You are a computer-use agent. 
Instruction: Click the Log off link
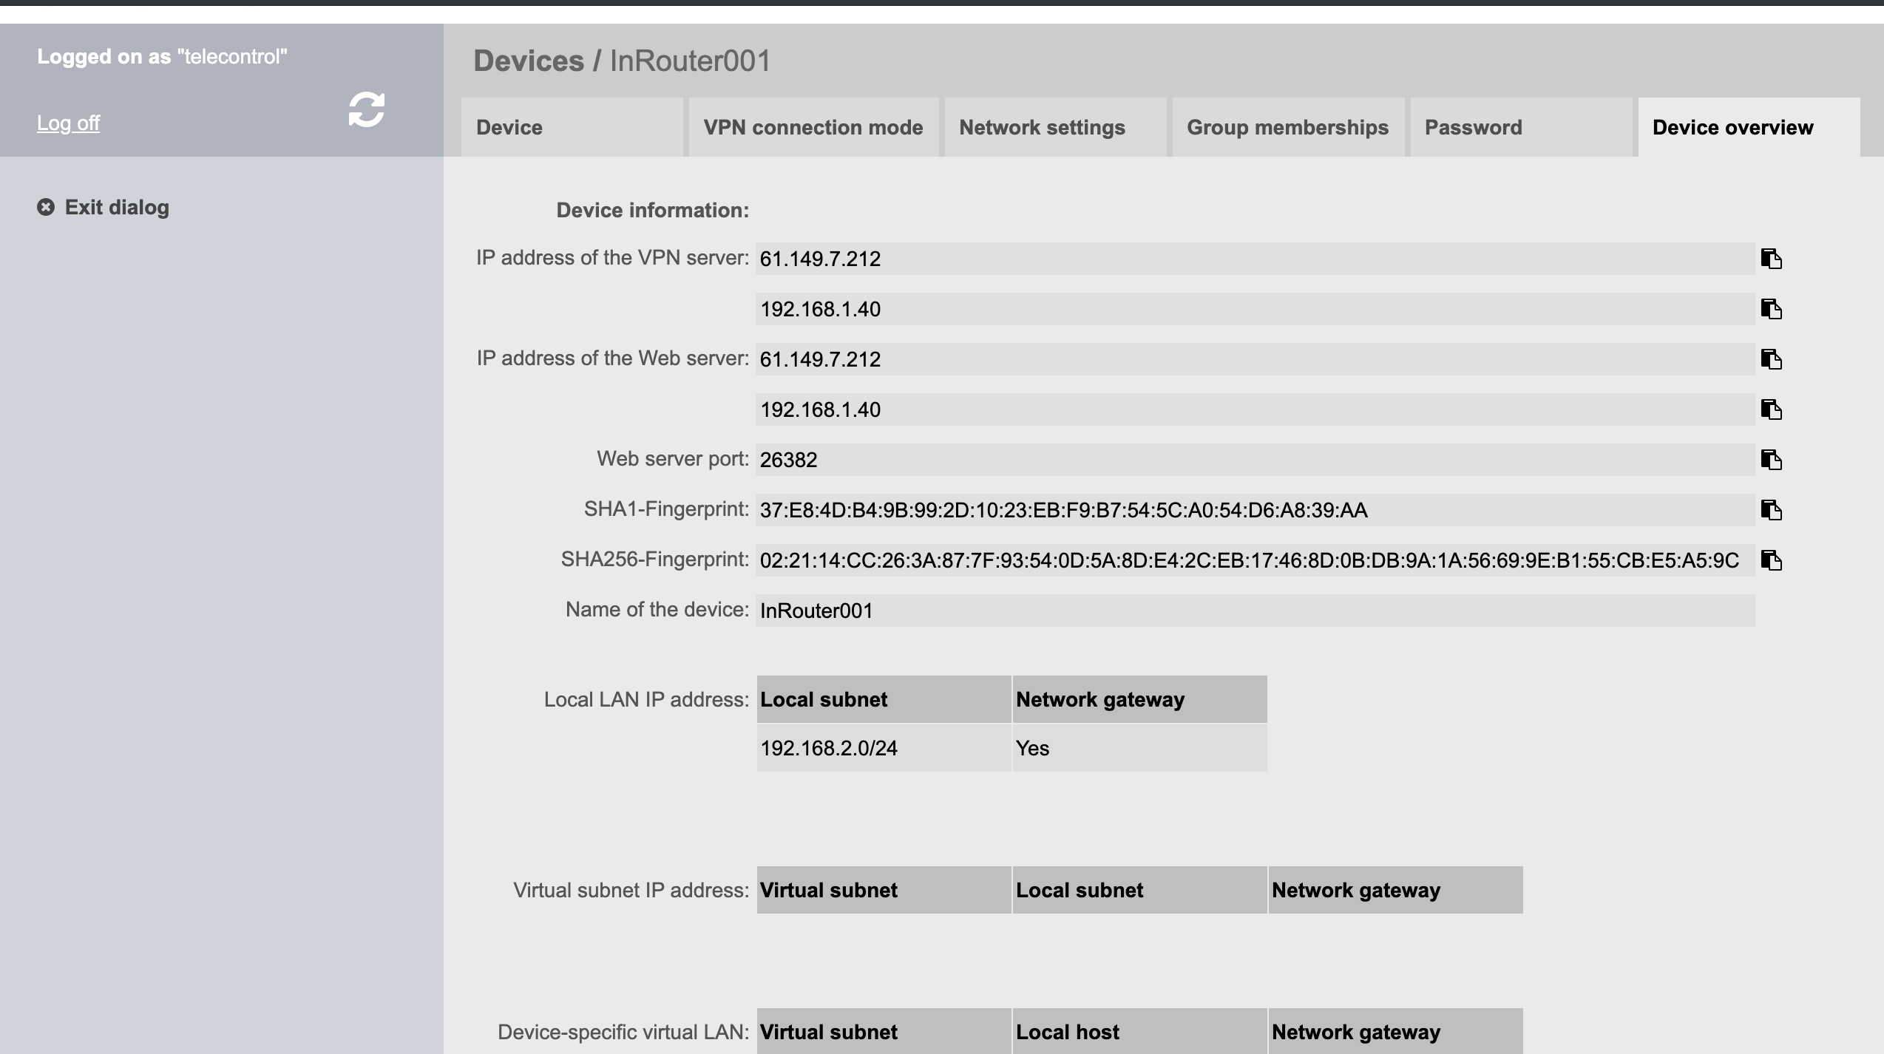click(x=68, y=123)
